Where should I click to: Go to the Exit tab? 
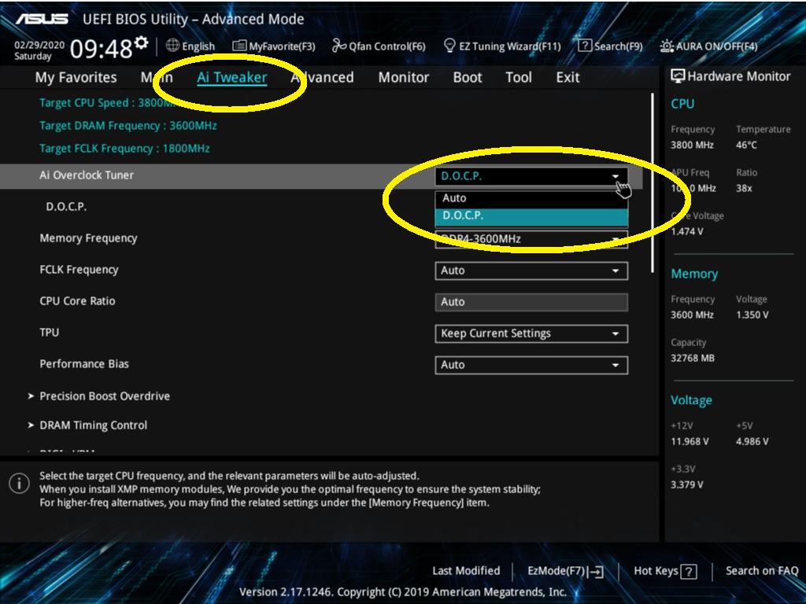pos(568,78)
